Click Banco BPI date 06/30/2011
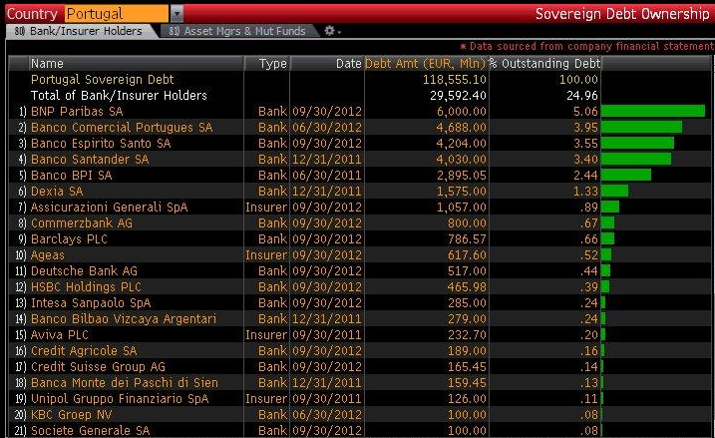The height and width of the screenshot is (438, 715). click(x=327, y=176)
